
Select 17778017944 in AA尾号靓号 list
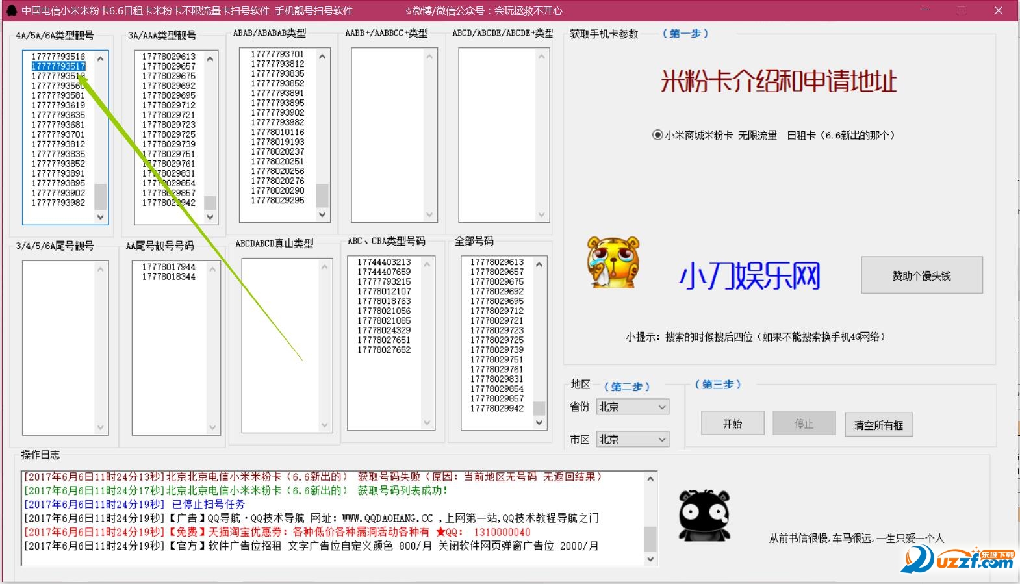(169, 267)
